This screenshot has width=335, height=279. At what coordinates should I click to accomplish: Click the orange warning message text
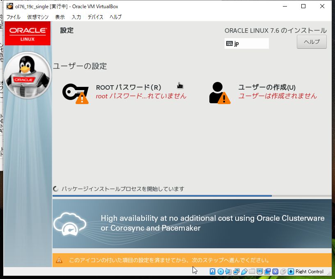pyautogui.click(x=169, y=260)
